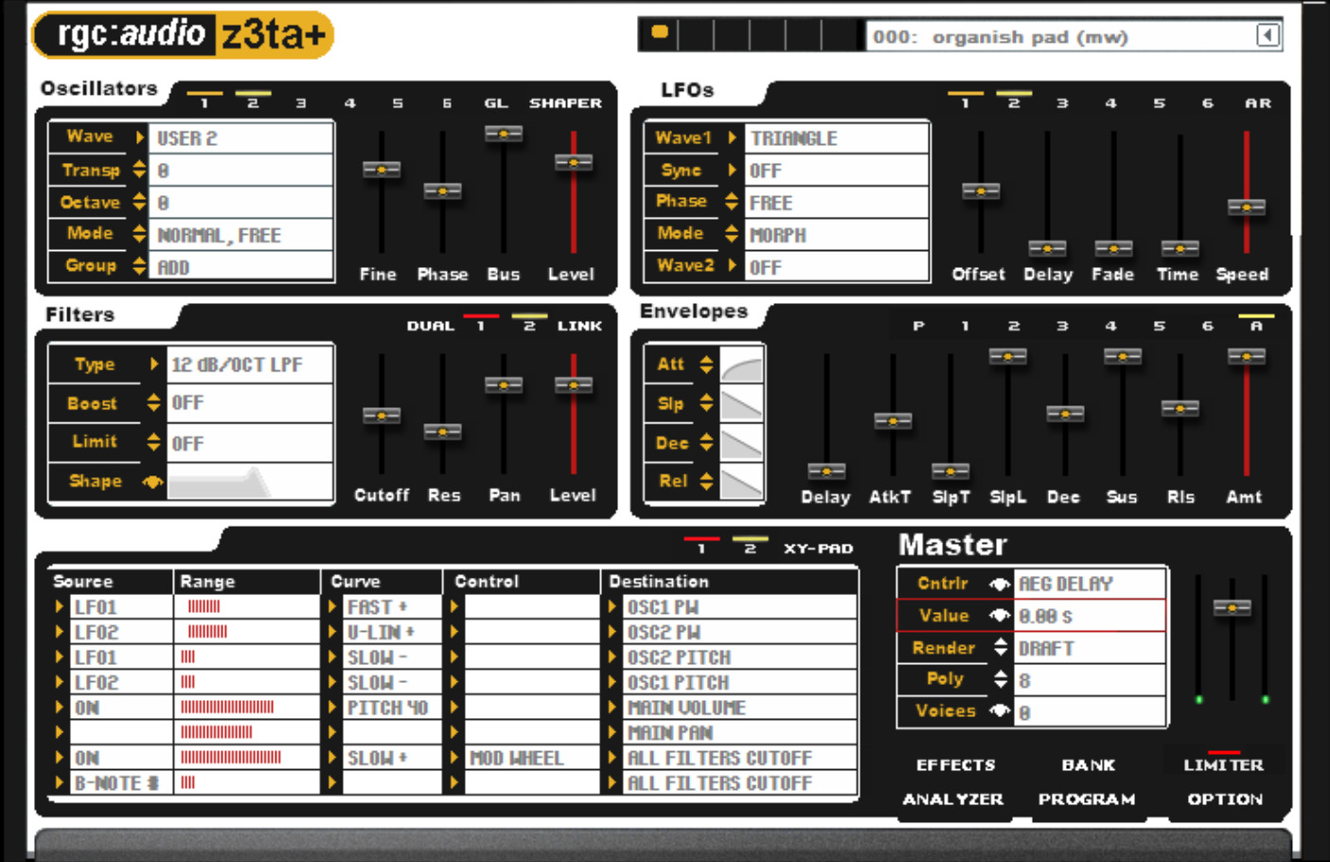Click the LFO Mode stepper arrows

(x=731, y=234)
